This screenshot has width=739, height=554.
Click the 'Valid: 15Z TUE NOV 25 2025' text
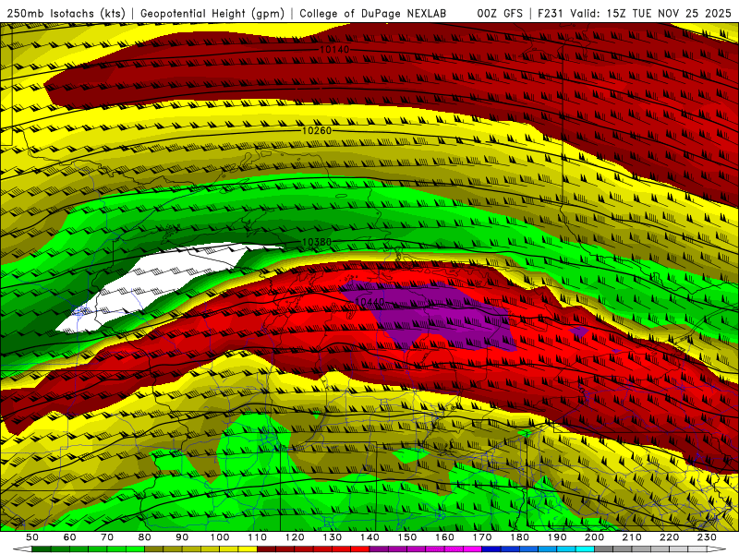[650, 13]
